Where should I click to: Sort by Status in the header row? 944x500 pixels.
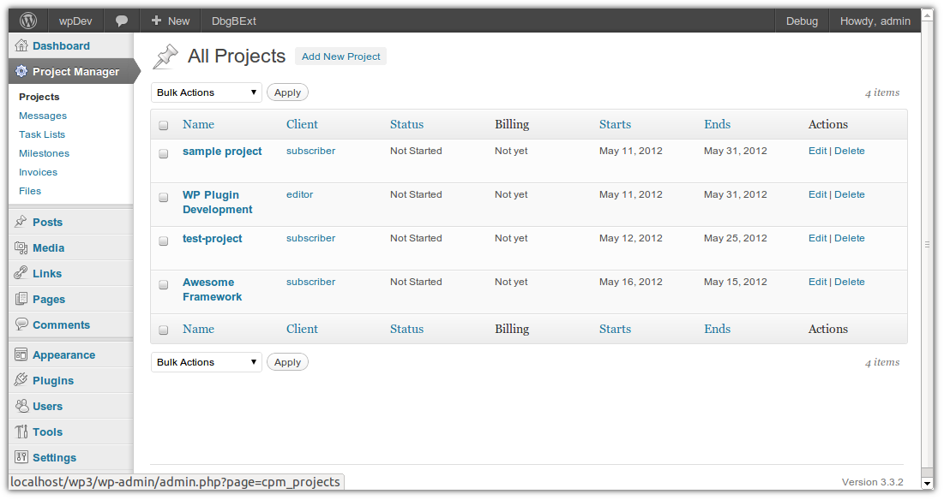tap(406, 124)
